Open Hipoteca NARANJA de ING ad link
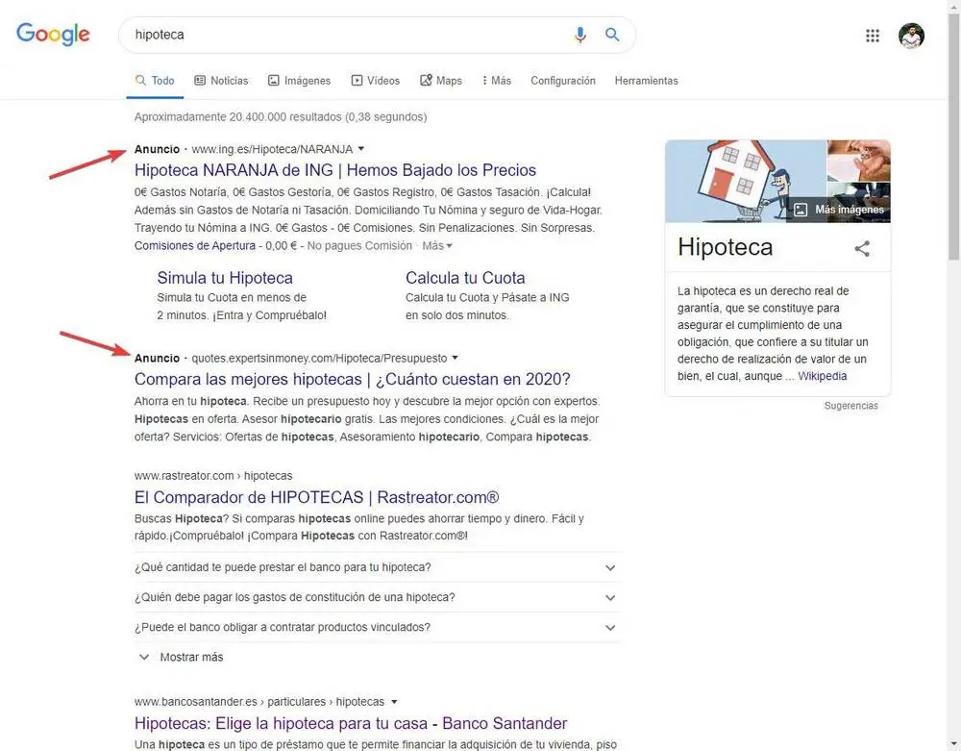This screenshot has height=751, width=961. tap(335, 170)
